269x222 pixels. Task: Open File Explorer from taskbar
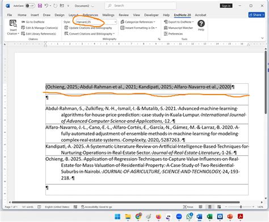(128, 216)
